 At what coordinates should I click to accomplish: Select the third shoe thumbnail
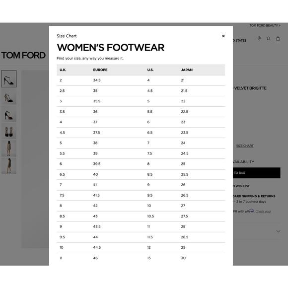tap(9, 114)
